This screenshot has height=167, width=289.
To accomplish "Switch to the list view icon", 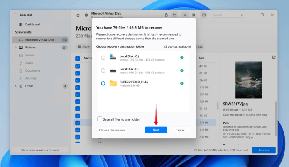I will pyautogui.click(x=184, y=15).
